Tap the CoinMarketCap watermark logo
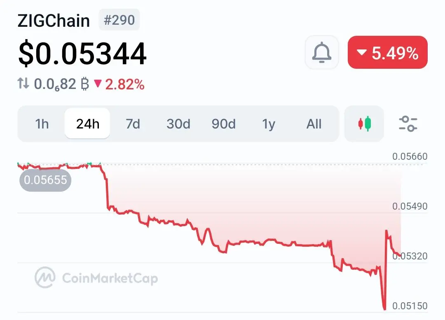The height and width of the screenshot is (320, 445). point(96,278)
